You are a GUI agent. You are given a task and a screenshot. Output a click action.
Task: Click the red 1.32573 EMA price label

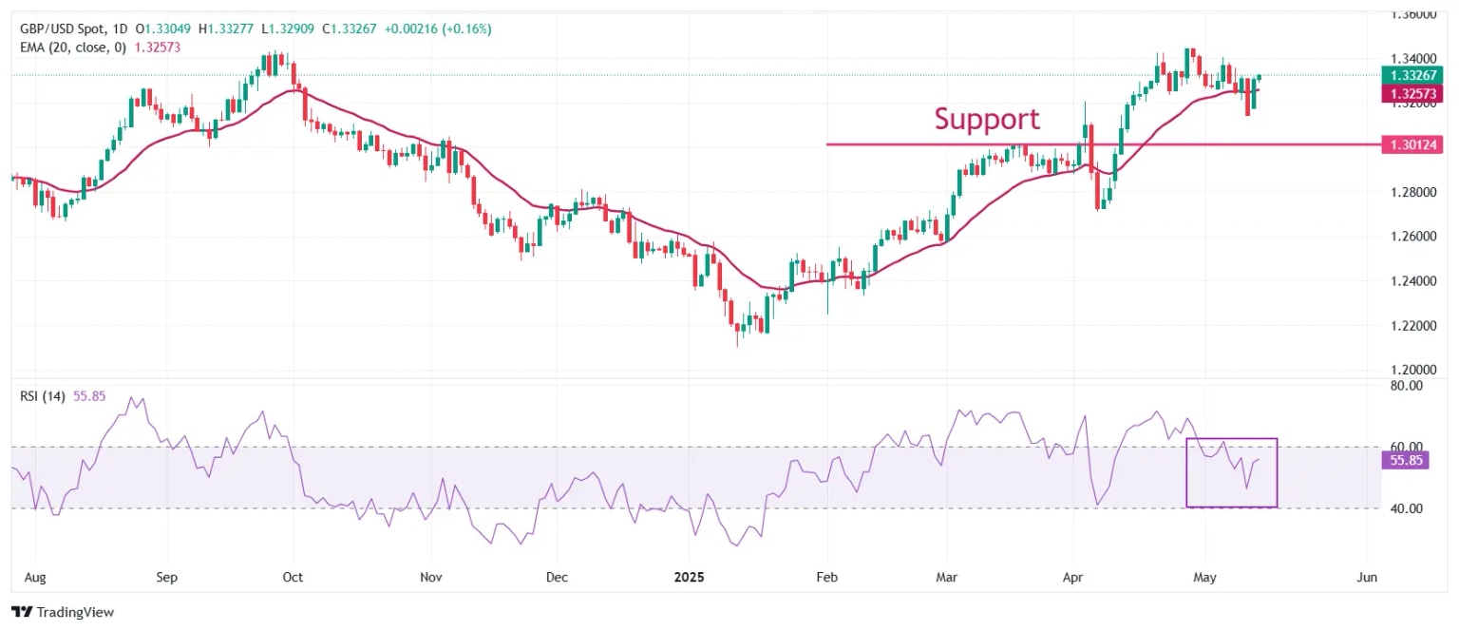tap(1412, 93)
